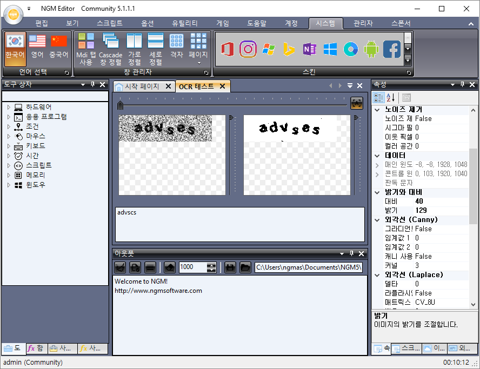Expand the 메인 윈도 property row
Viewport: 480px width, 369px height.
point(377,165)
